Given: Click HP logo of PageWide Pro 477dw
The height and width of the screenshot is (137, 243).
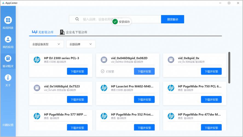Looking at the screenshot, I should (171, 116).
